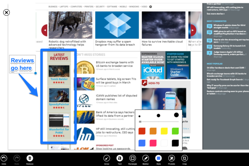Choose the pink color swatch
Viewport: 249px width, 166px height.
[153, 143]
